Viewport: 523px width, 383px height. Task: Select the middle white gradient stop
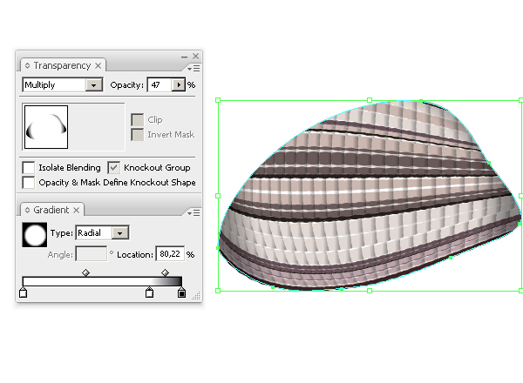pyautogui.click(x=149, y=292)
